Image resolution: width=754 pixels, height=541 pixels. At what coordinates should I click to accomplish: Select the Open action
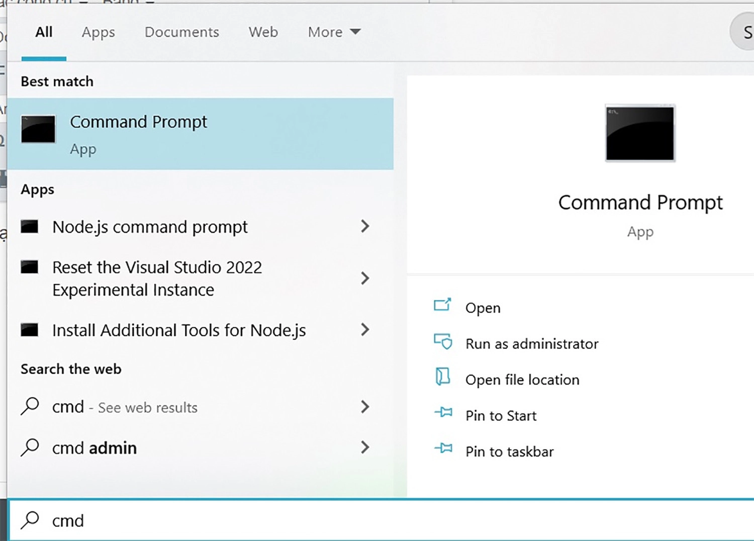[x=483, y=308]
